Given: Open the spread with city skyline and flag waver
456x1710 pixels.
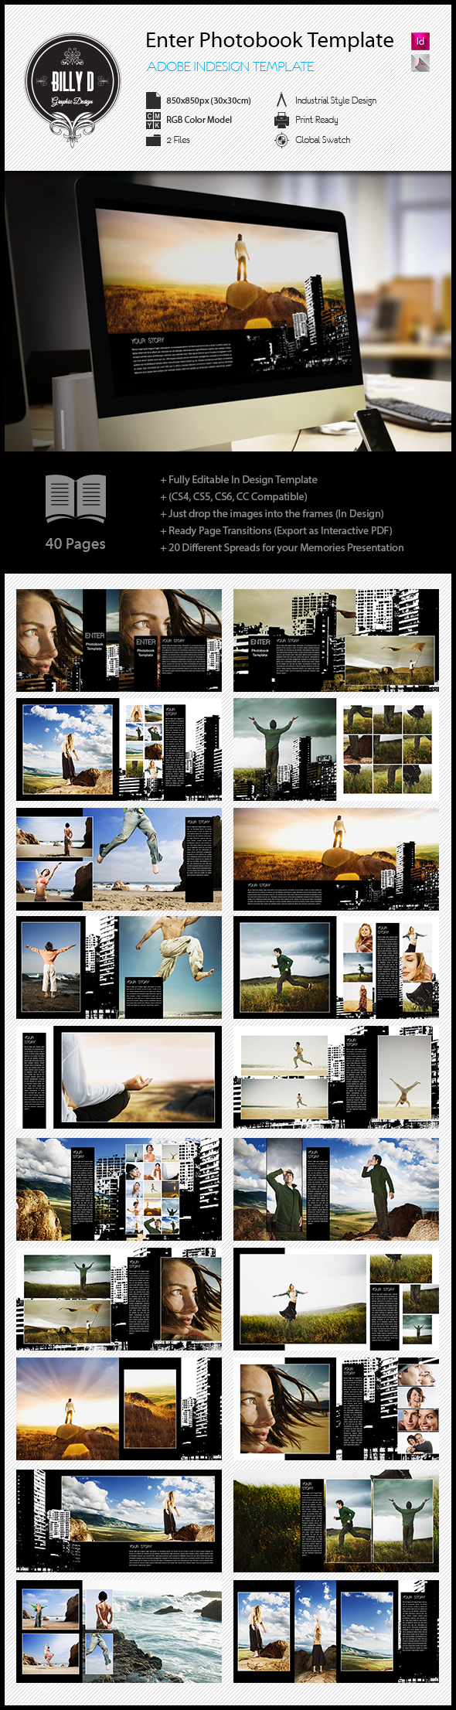Looking at the screenshot, I should pyautogui.click(x=336, y=640).
